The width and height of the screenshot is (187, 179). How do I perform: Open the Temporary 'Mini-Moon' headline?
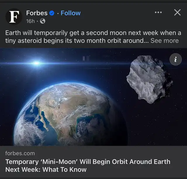(x=88, y=162)
